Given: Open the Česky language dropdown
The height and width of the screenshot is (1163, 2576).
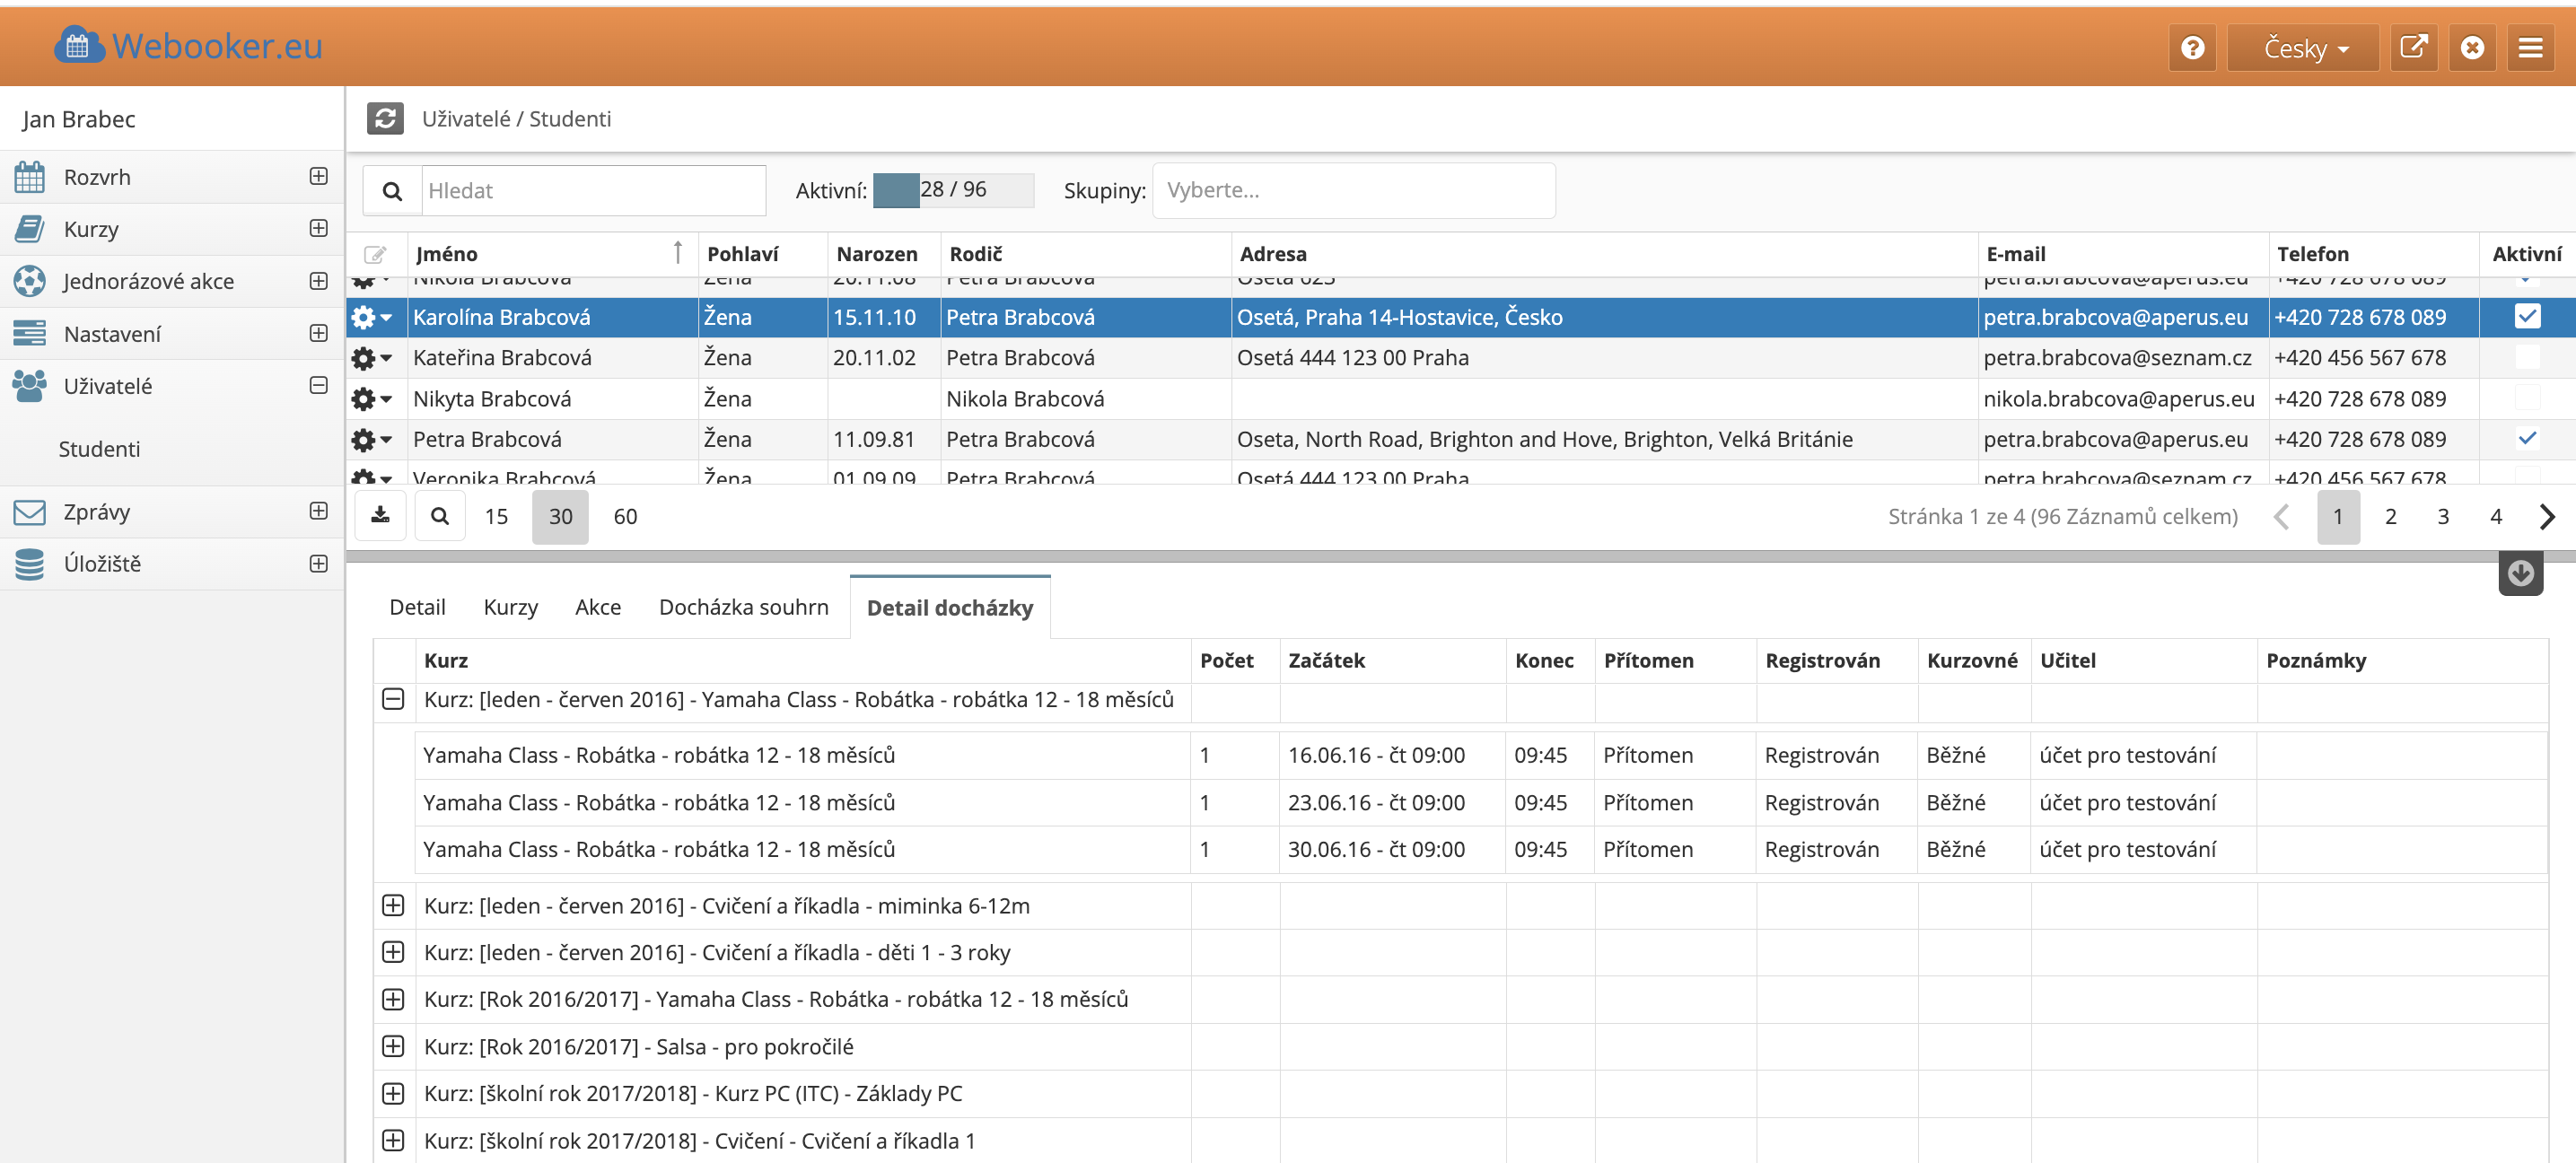Looking at the screenshot, I should (2304, 48).
